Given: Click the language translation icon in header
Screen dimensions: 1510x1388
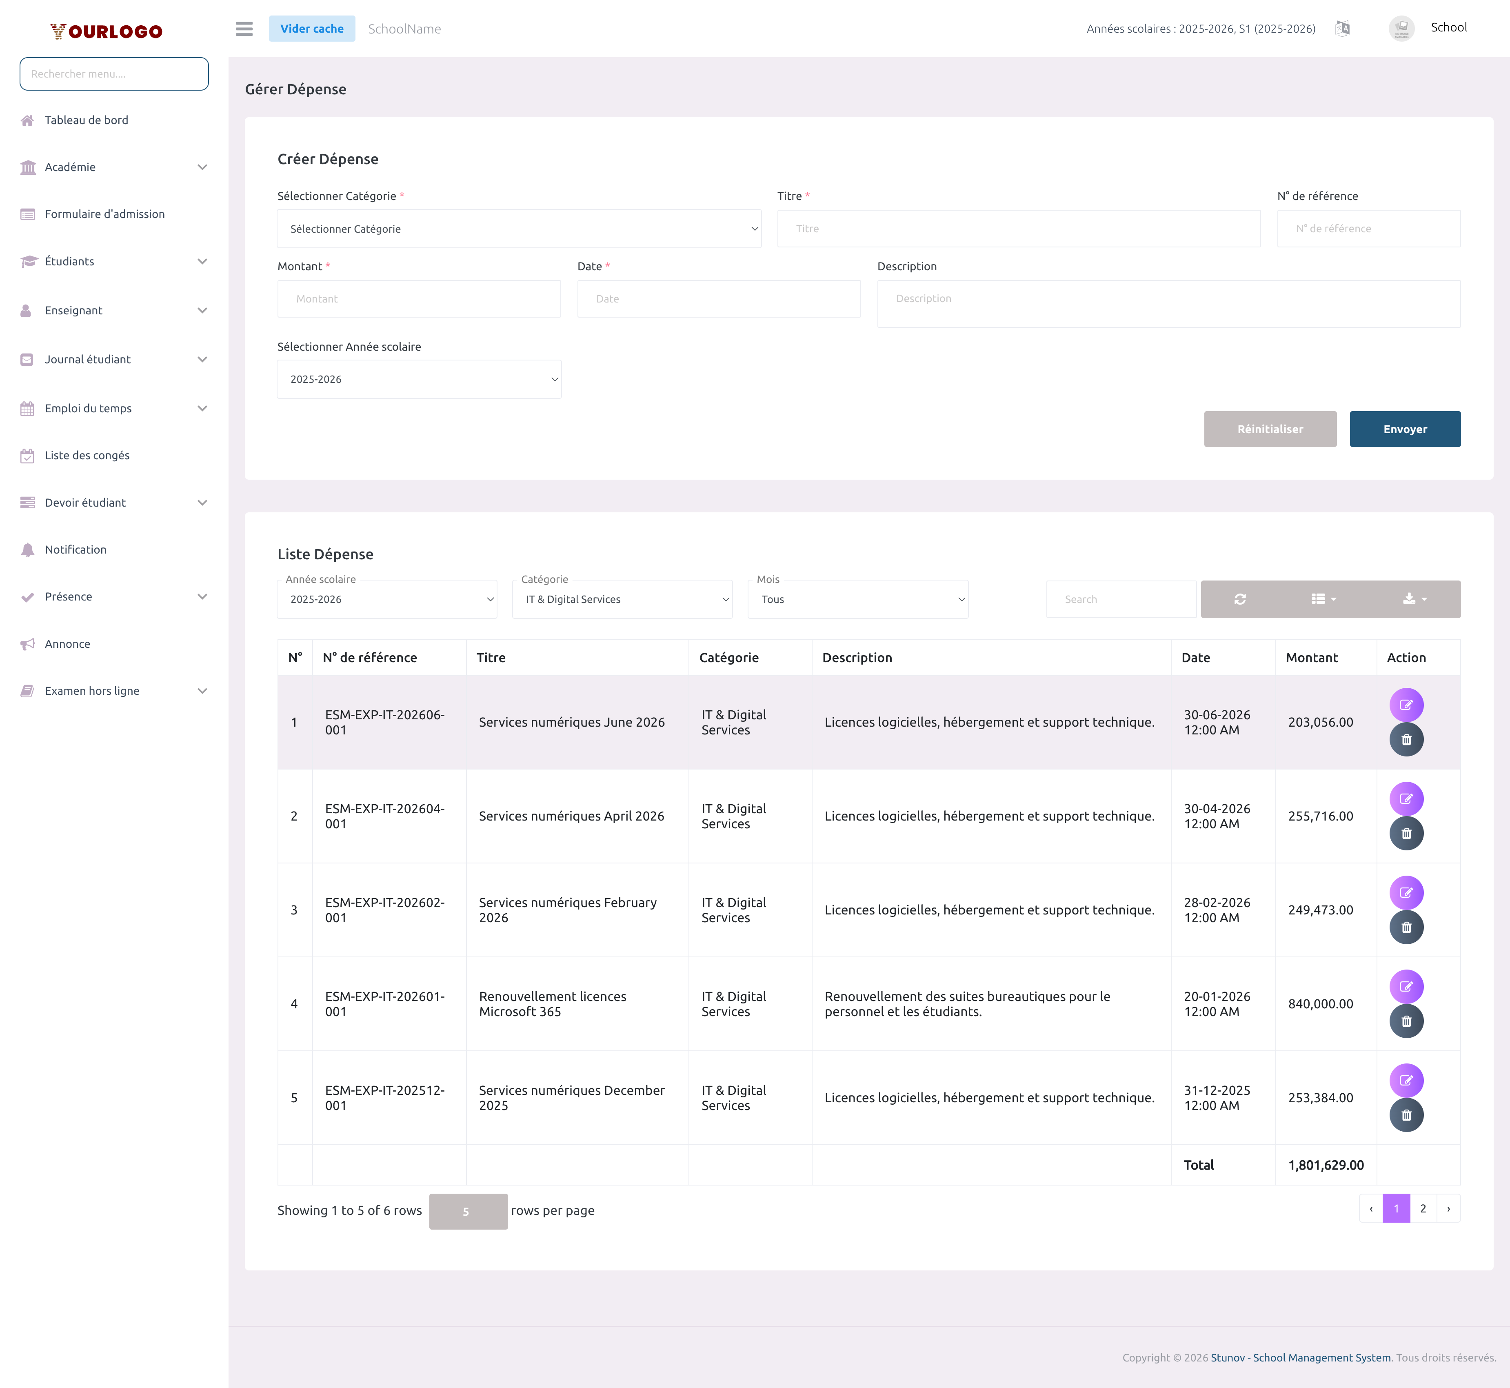Looking at the screenshot, I should 1343,29.
